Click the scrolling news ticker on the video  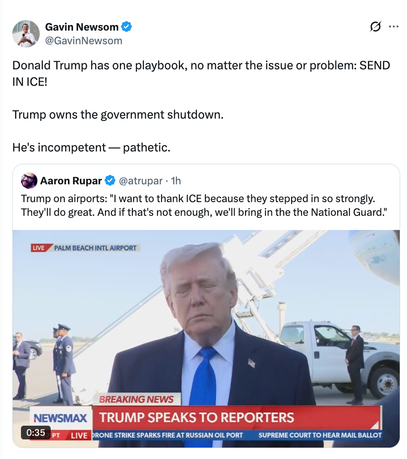(x=237, y=435)
